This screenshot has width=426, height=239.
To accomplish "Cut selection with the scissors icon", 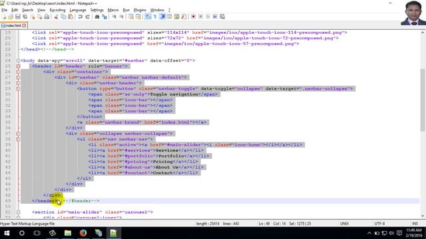I will pos(56,17).
